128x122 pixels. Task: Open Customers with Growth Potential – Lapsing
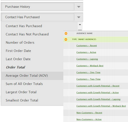pos(98,99)
